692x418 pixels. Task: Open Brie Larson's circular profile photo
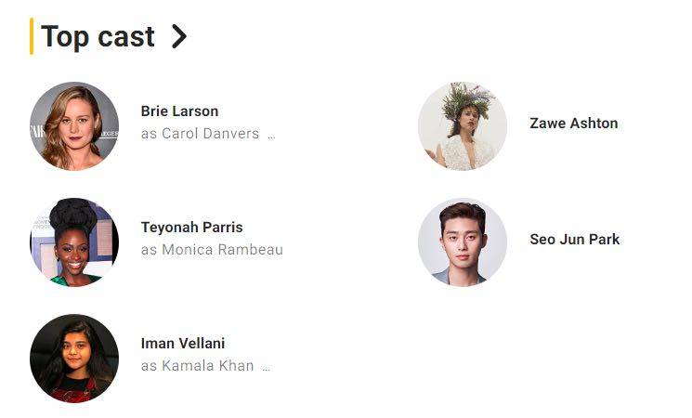coord(74,126)
